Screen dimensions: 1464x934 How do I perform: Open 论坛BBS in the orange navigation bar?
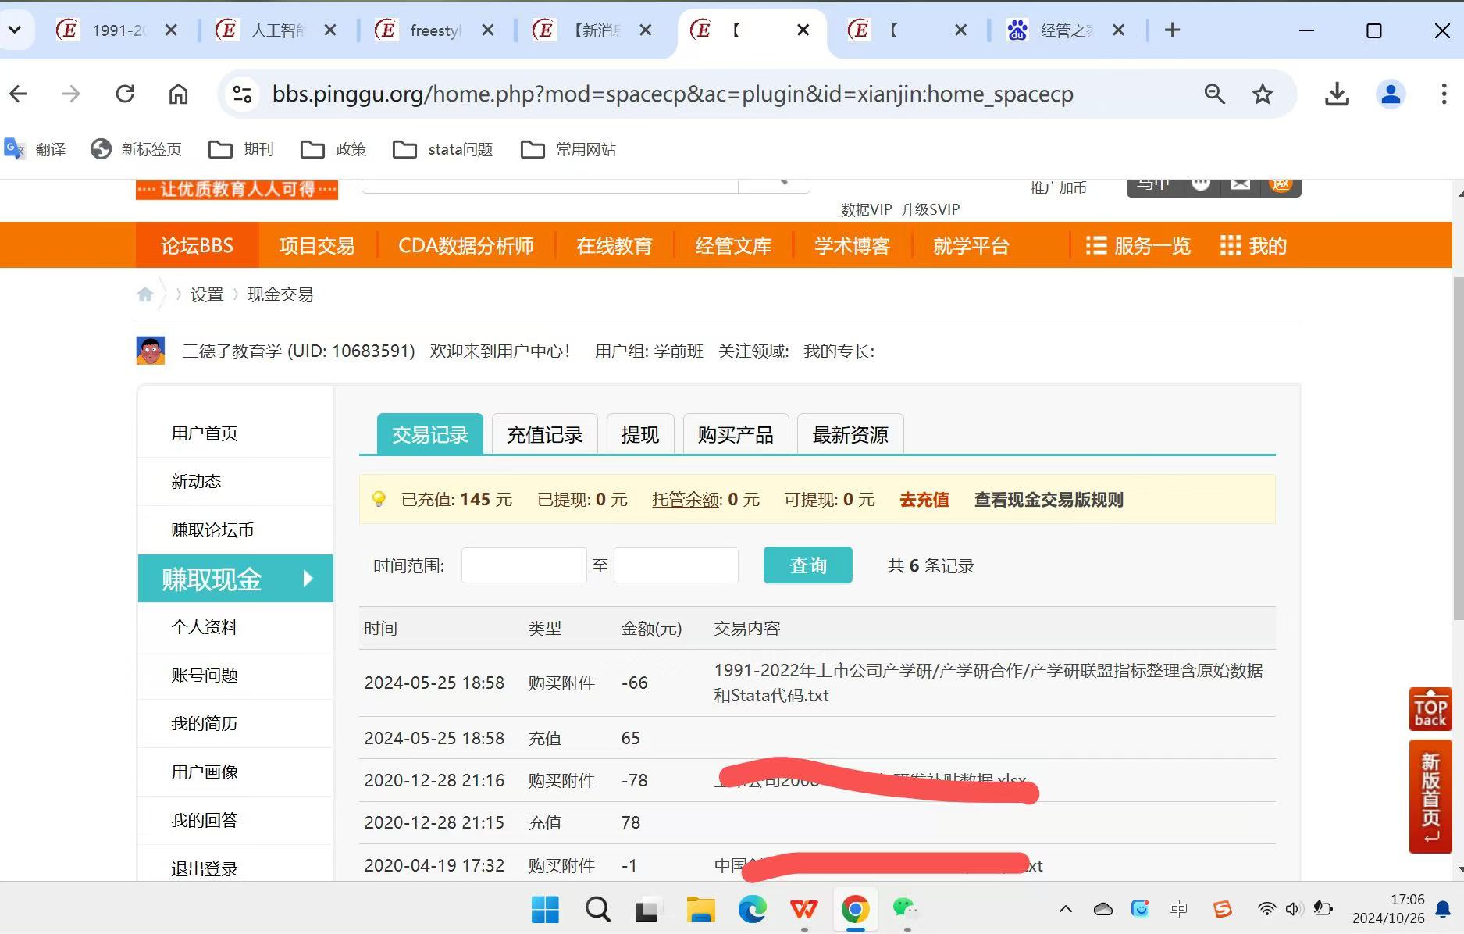(197, 246)
